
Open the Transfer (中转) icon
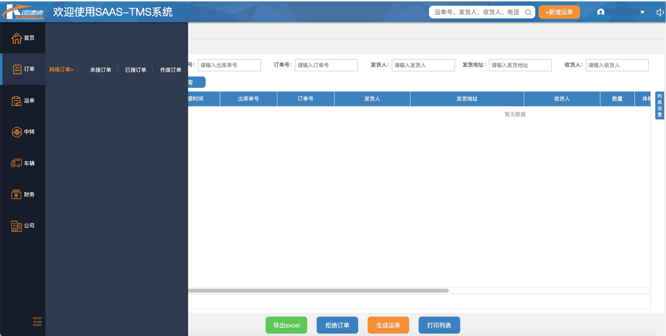tap(17, 132)
